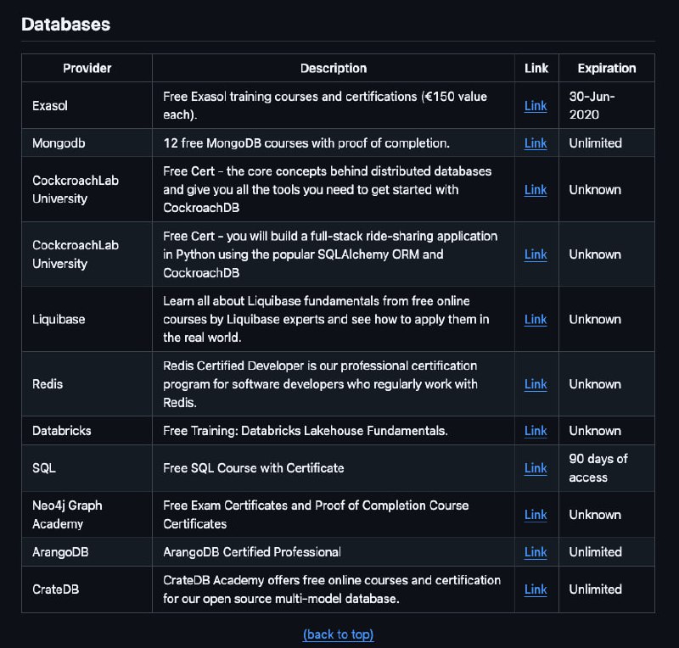This screenshot has width=679, height=648.
Task: Jump back to top of page
Action: (339, 634)
